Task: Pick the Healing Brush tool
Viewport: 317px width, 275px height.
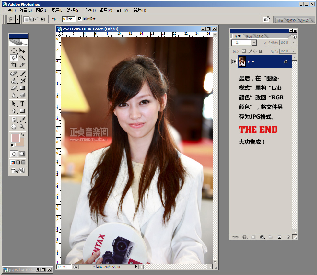Action: click(x=14, y=74)
